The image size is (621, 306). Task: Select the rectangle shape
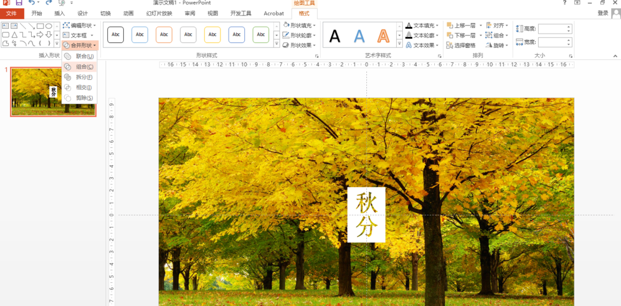tap(40, 26)
